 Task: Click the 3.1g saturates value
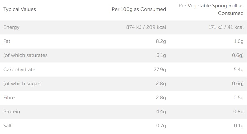pyautogui.click(x=161, y=55)
